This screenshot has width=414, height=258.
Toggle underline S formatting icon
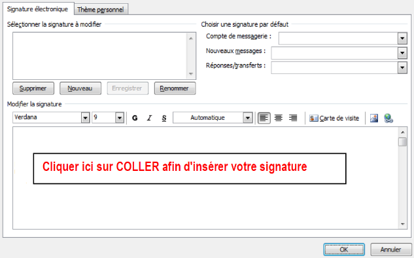(164, 118)
